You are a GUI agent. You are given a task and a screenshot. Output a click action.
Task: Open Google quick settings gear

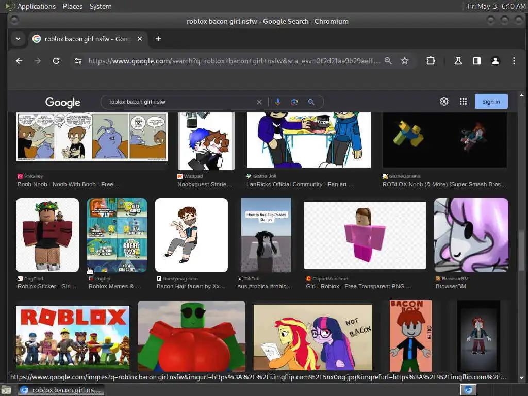[x=444, y=102]
